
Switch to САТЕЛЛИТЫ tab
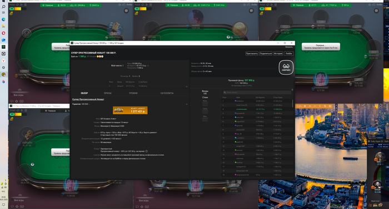[x=167, y=93]
